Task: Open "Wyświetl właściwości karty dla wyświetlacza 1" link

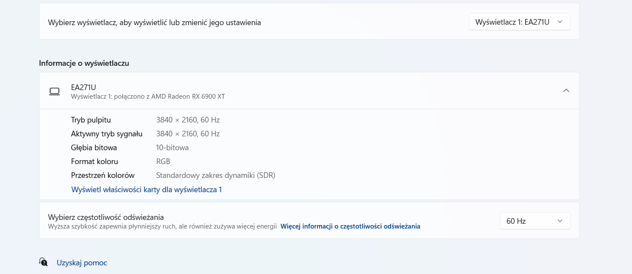Action: point(146,190)
